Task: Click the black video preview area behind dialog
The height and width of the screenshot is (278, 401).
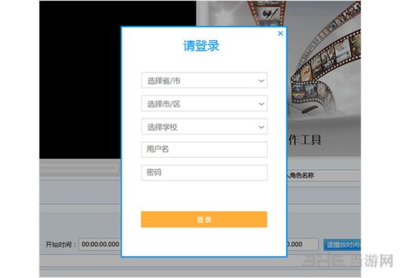Action: click(79, 79)
